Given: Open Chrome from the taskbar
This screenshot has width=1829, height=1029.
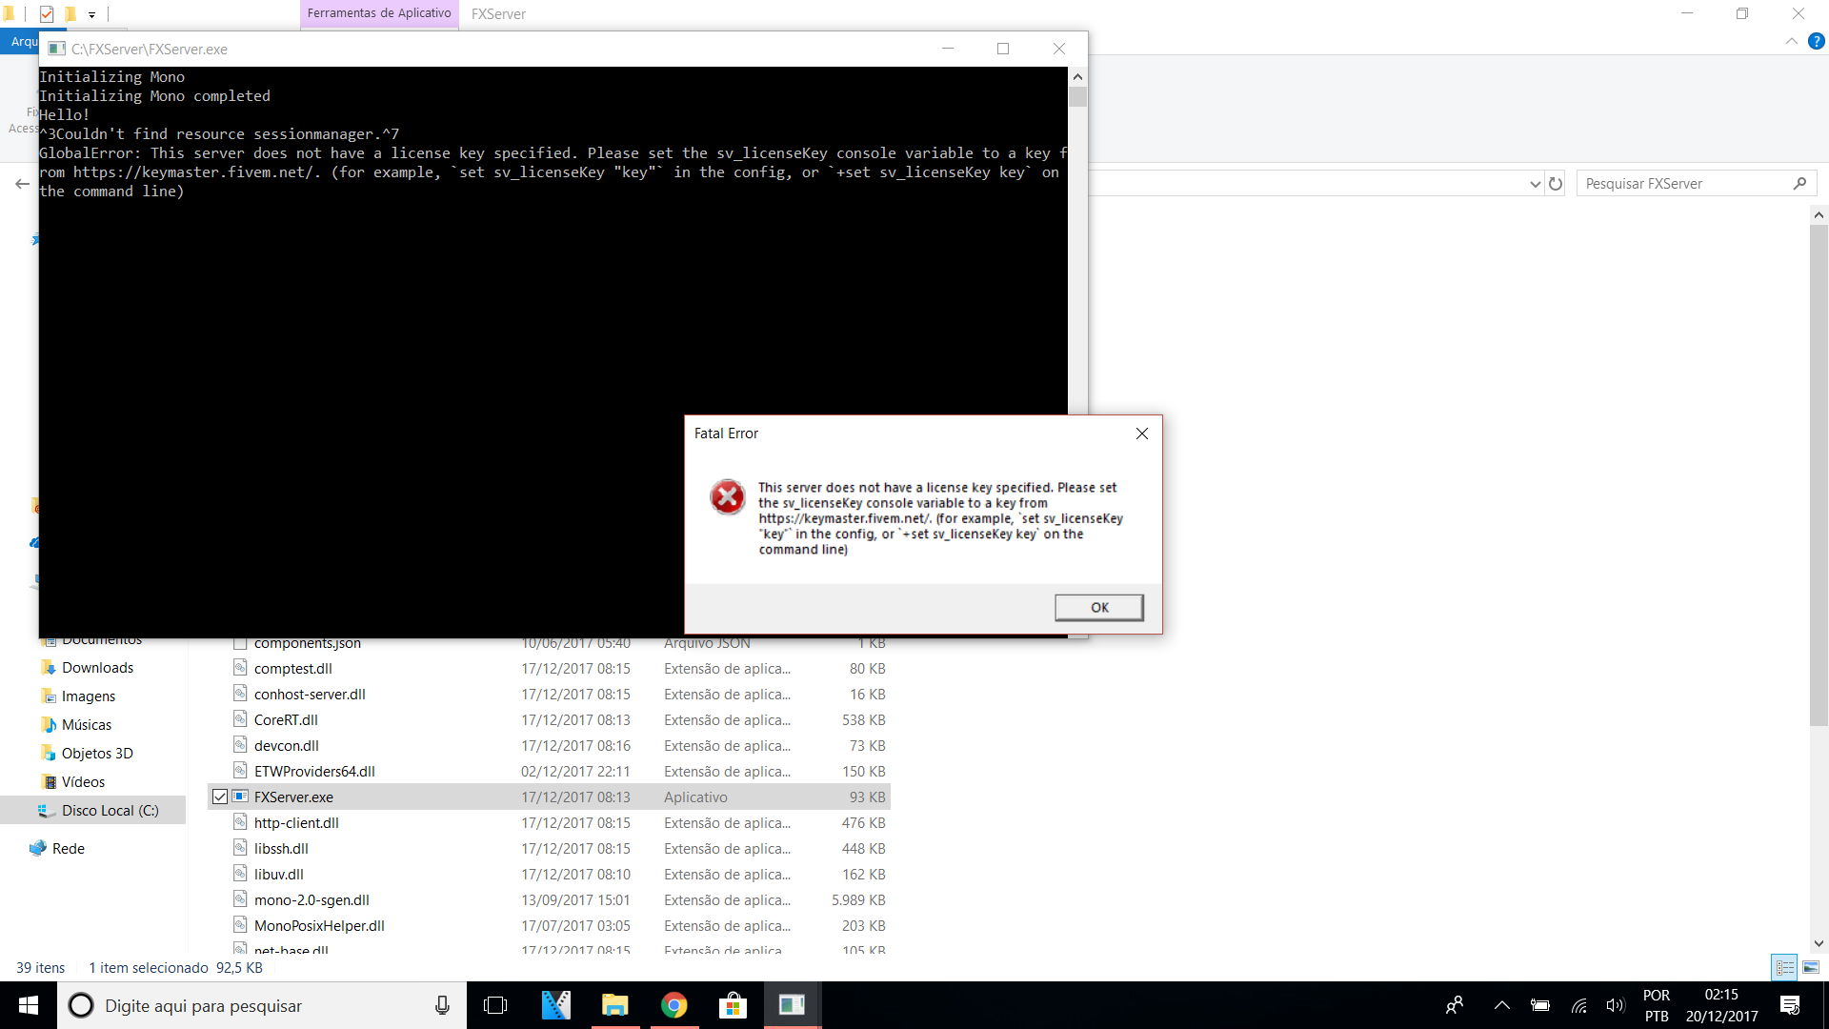Looking at the screenshot, I should pyautogui.click(x=673, y=1005).
